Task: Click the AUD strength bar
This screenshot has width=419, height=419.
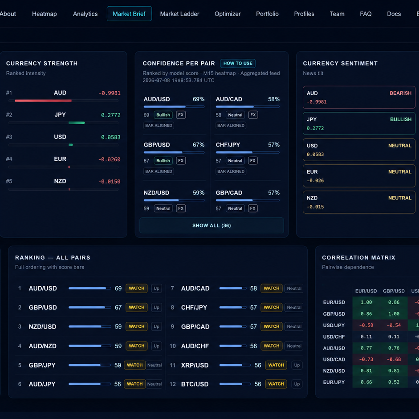Action: 63,101
